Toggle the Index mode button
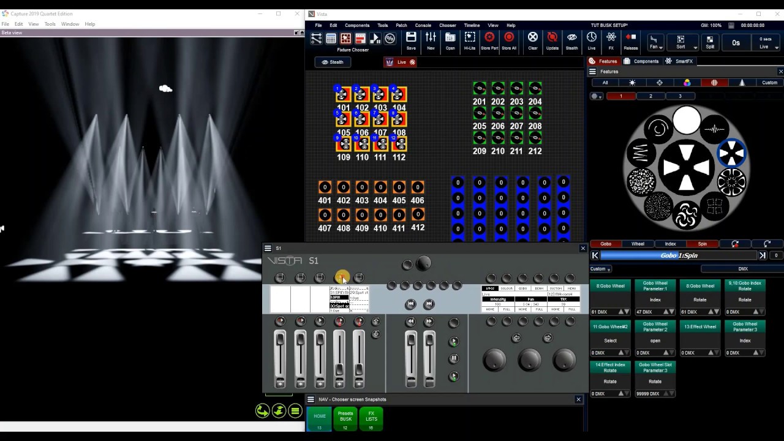 pyautogui.click(x=670, y=244)
